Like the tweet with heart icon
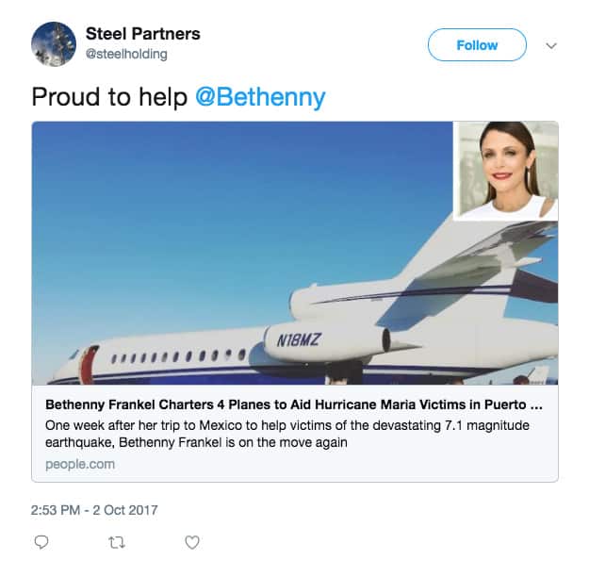Image resolution: width=589 pixels, height=577 pixels. point(191,542)
